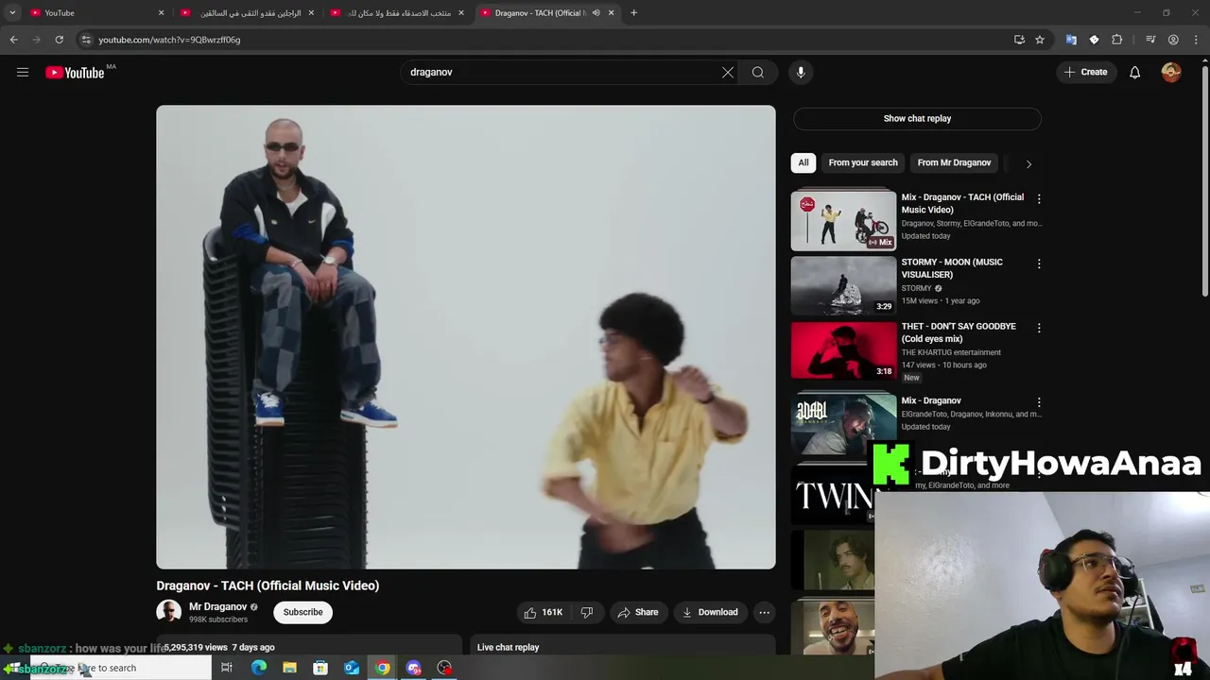Dislike the TACH video
This screenshot has width=1210, height=680.
pyautogui.click(x=587, y=612)
